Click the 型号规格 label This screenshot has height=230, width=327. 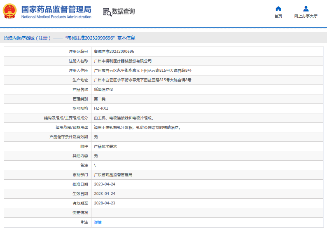[x=80, y=108]
